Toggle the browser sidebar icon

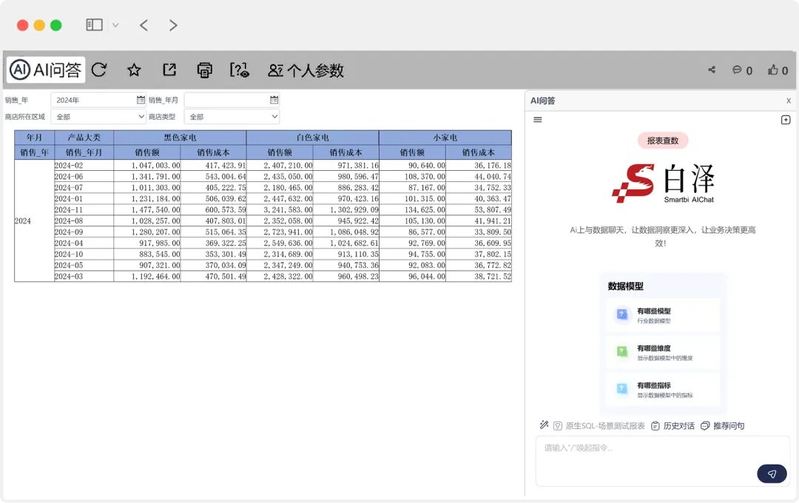pos(94,25)
